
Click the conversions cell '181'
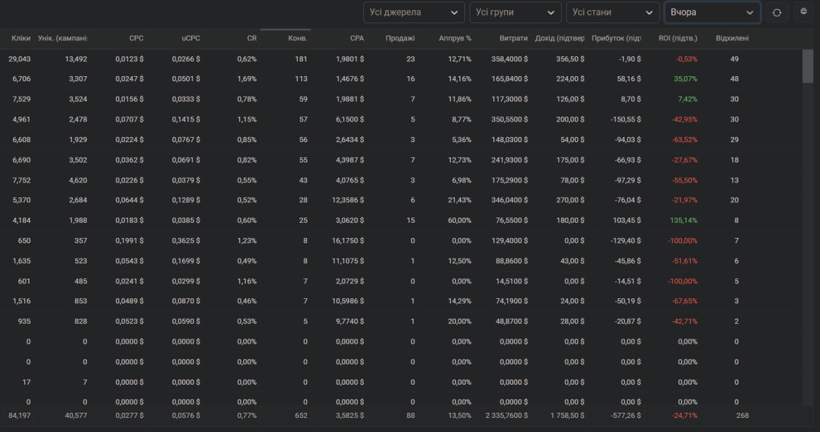click(x=301, y=59)
